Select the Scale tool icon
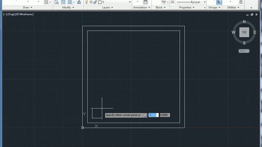The image size is (262, 147). click(63, 2)
